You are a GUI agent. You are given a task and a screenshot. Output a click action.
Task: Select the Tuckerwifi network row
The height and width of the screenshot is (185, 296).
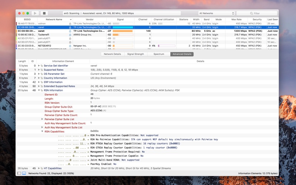[147, 35]
